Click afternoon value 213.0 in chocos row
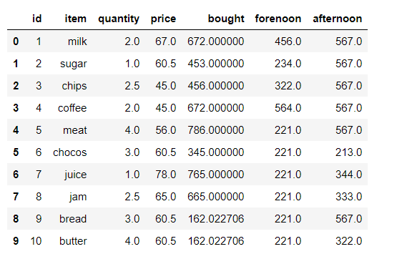Screen dimensions: 407x259 348,152
